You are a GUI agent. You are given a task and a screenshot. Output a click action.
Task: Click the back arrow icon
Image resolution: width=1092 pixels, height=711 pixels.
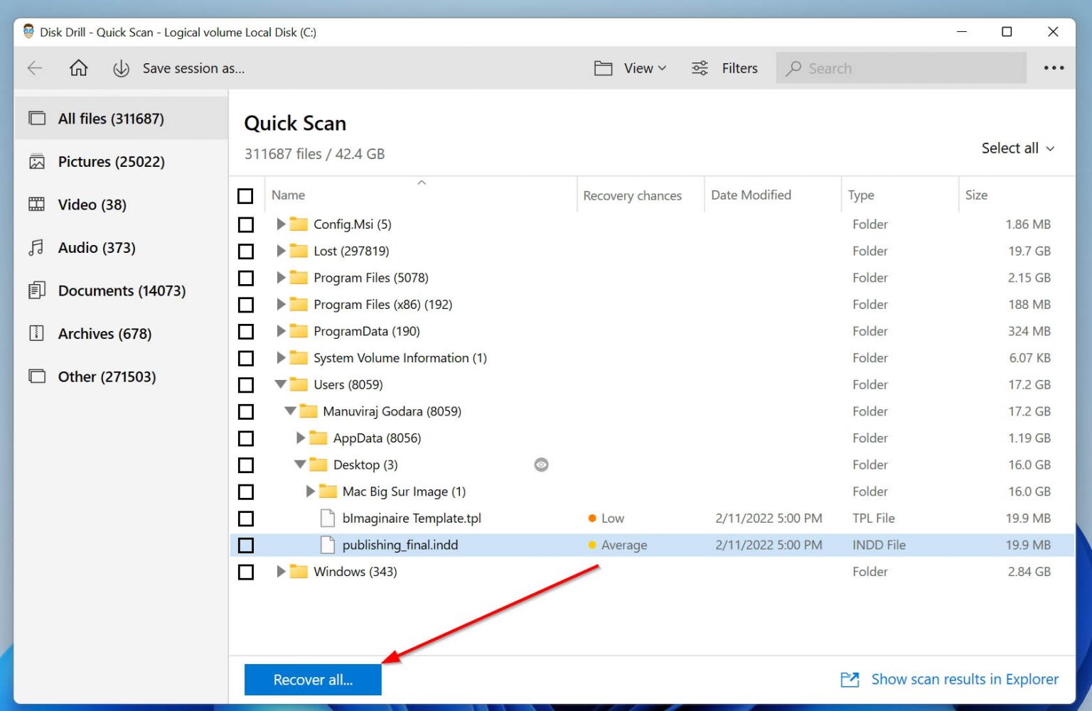tap(35, 68)
